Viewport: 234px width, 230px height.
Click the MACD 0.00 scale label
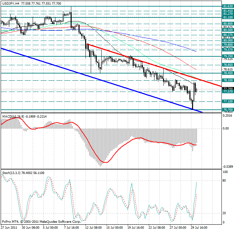click(x=225, y=129)
